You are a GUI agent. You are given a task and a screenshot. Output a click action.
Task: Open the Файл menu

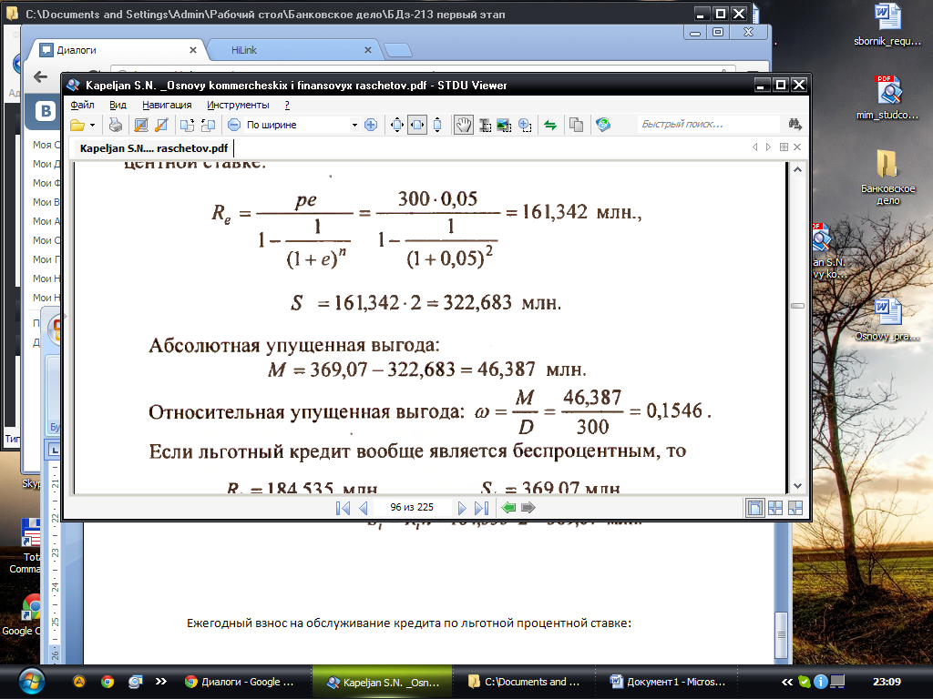82,105
